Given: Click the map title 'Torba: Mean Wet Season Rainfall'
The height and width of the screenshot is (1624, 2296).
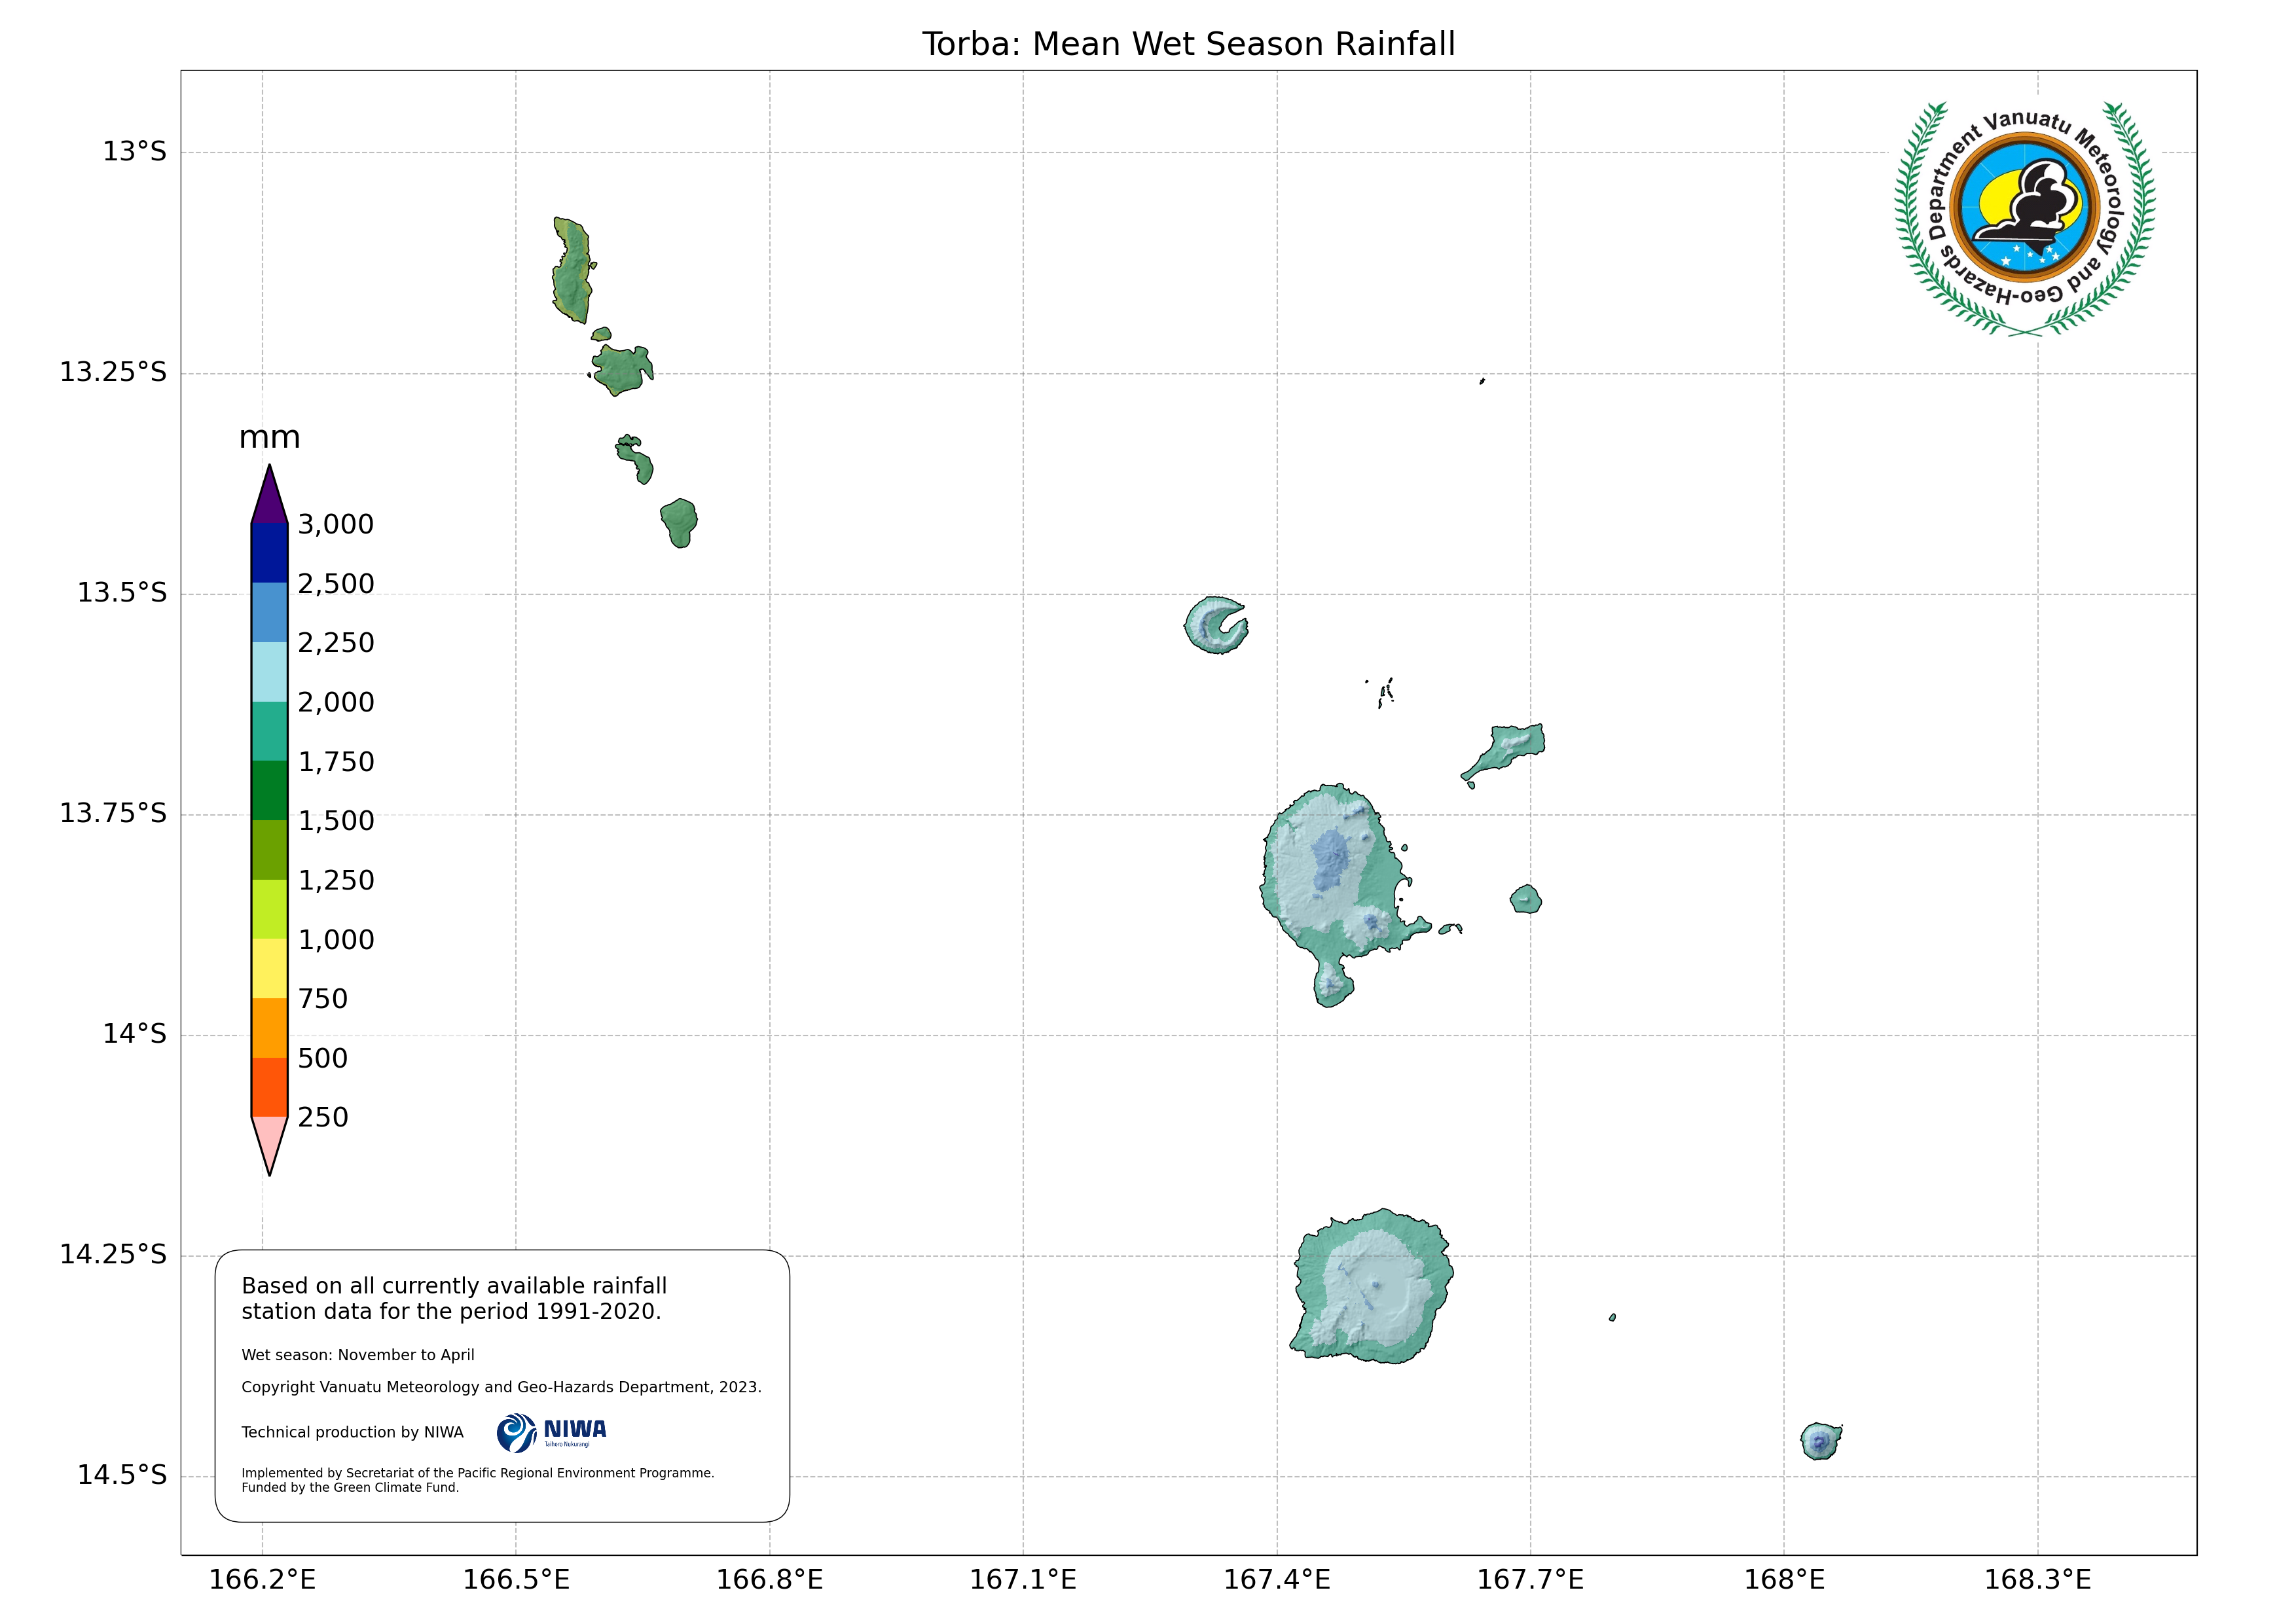Looking at the screenshot, I should 1188,44.
